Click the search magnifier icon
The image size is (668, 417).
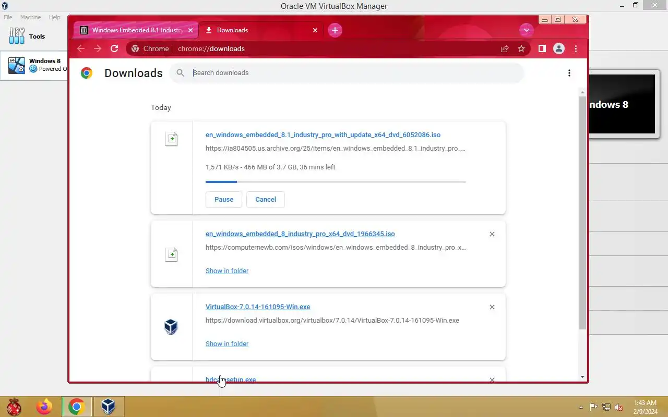181,73
